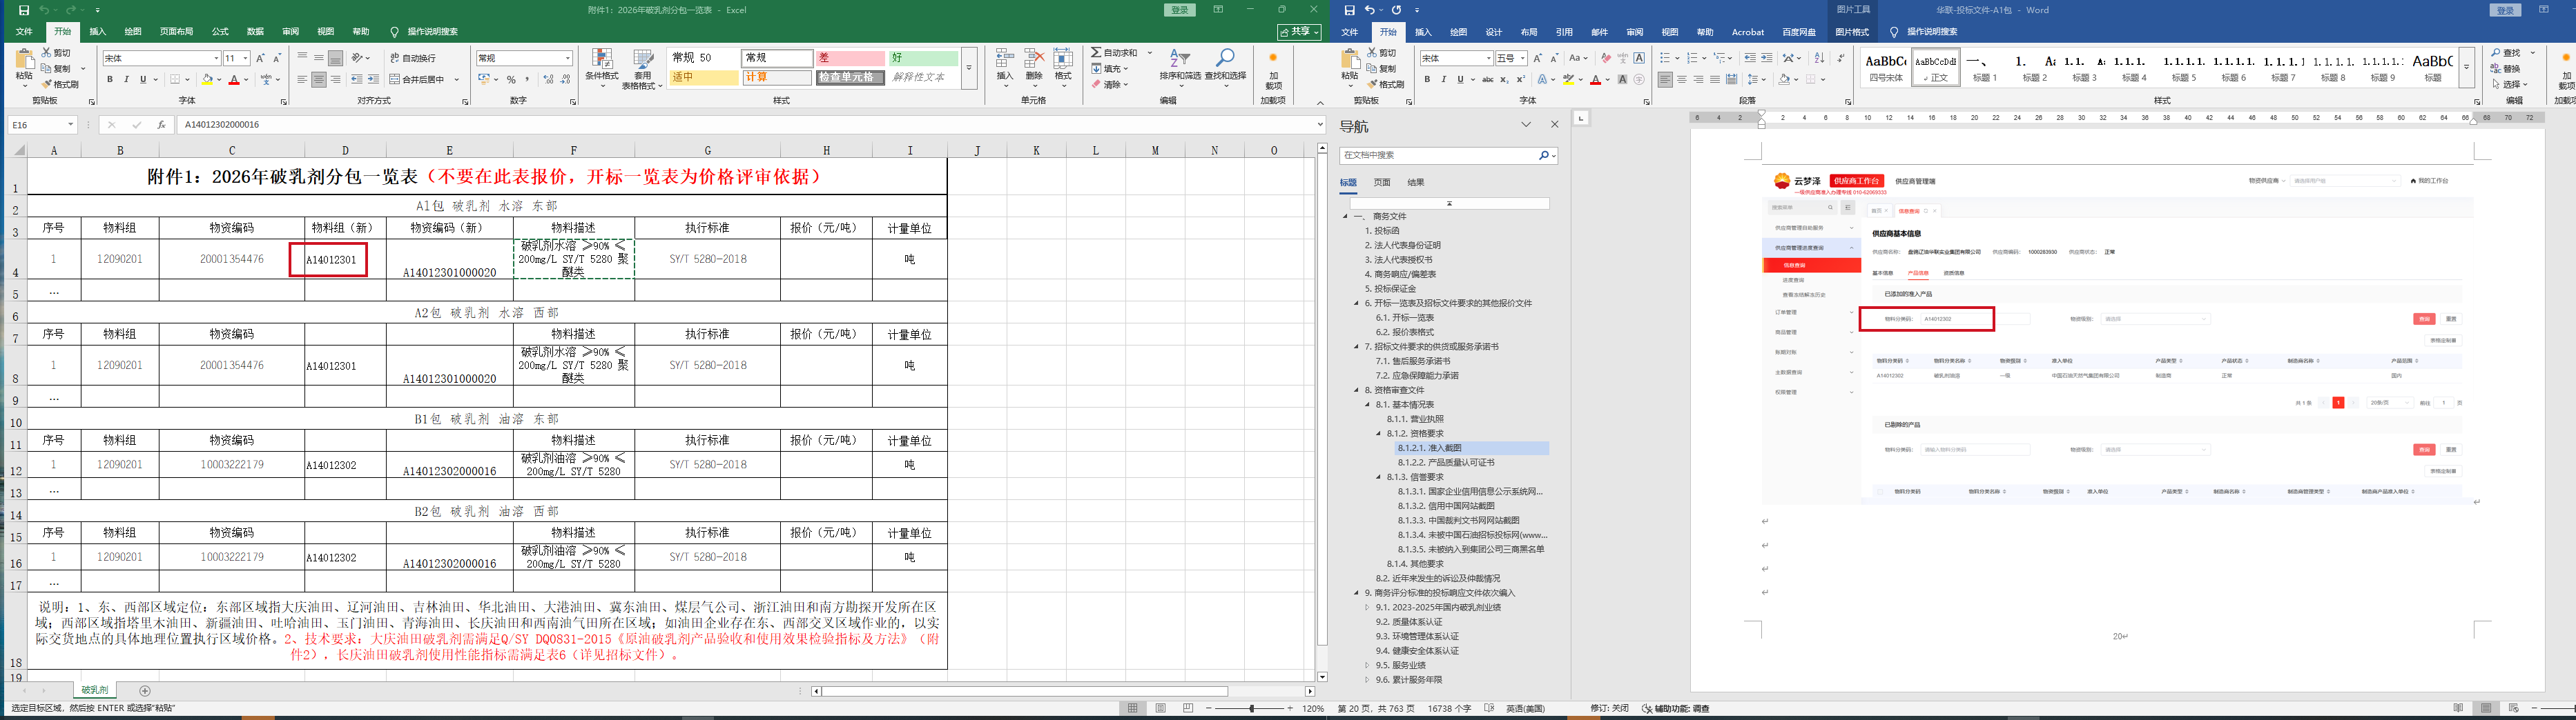Open Excel 公式 tab

[x=220, y=32]
